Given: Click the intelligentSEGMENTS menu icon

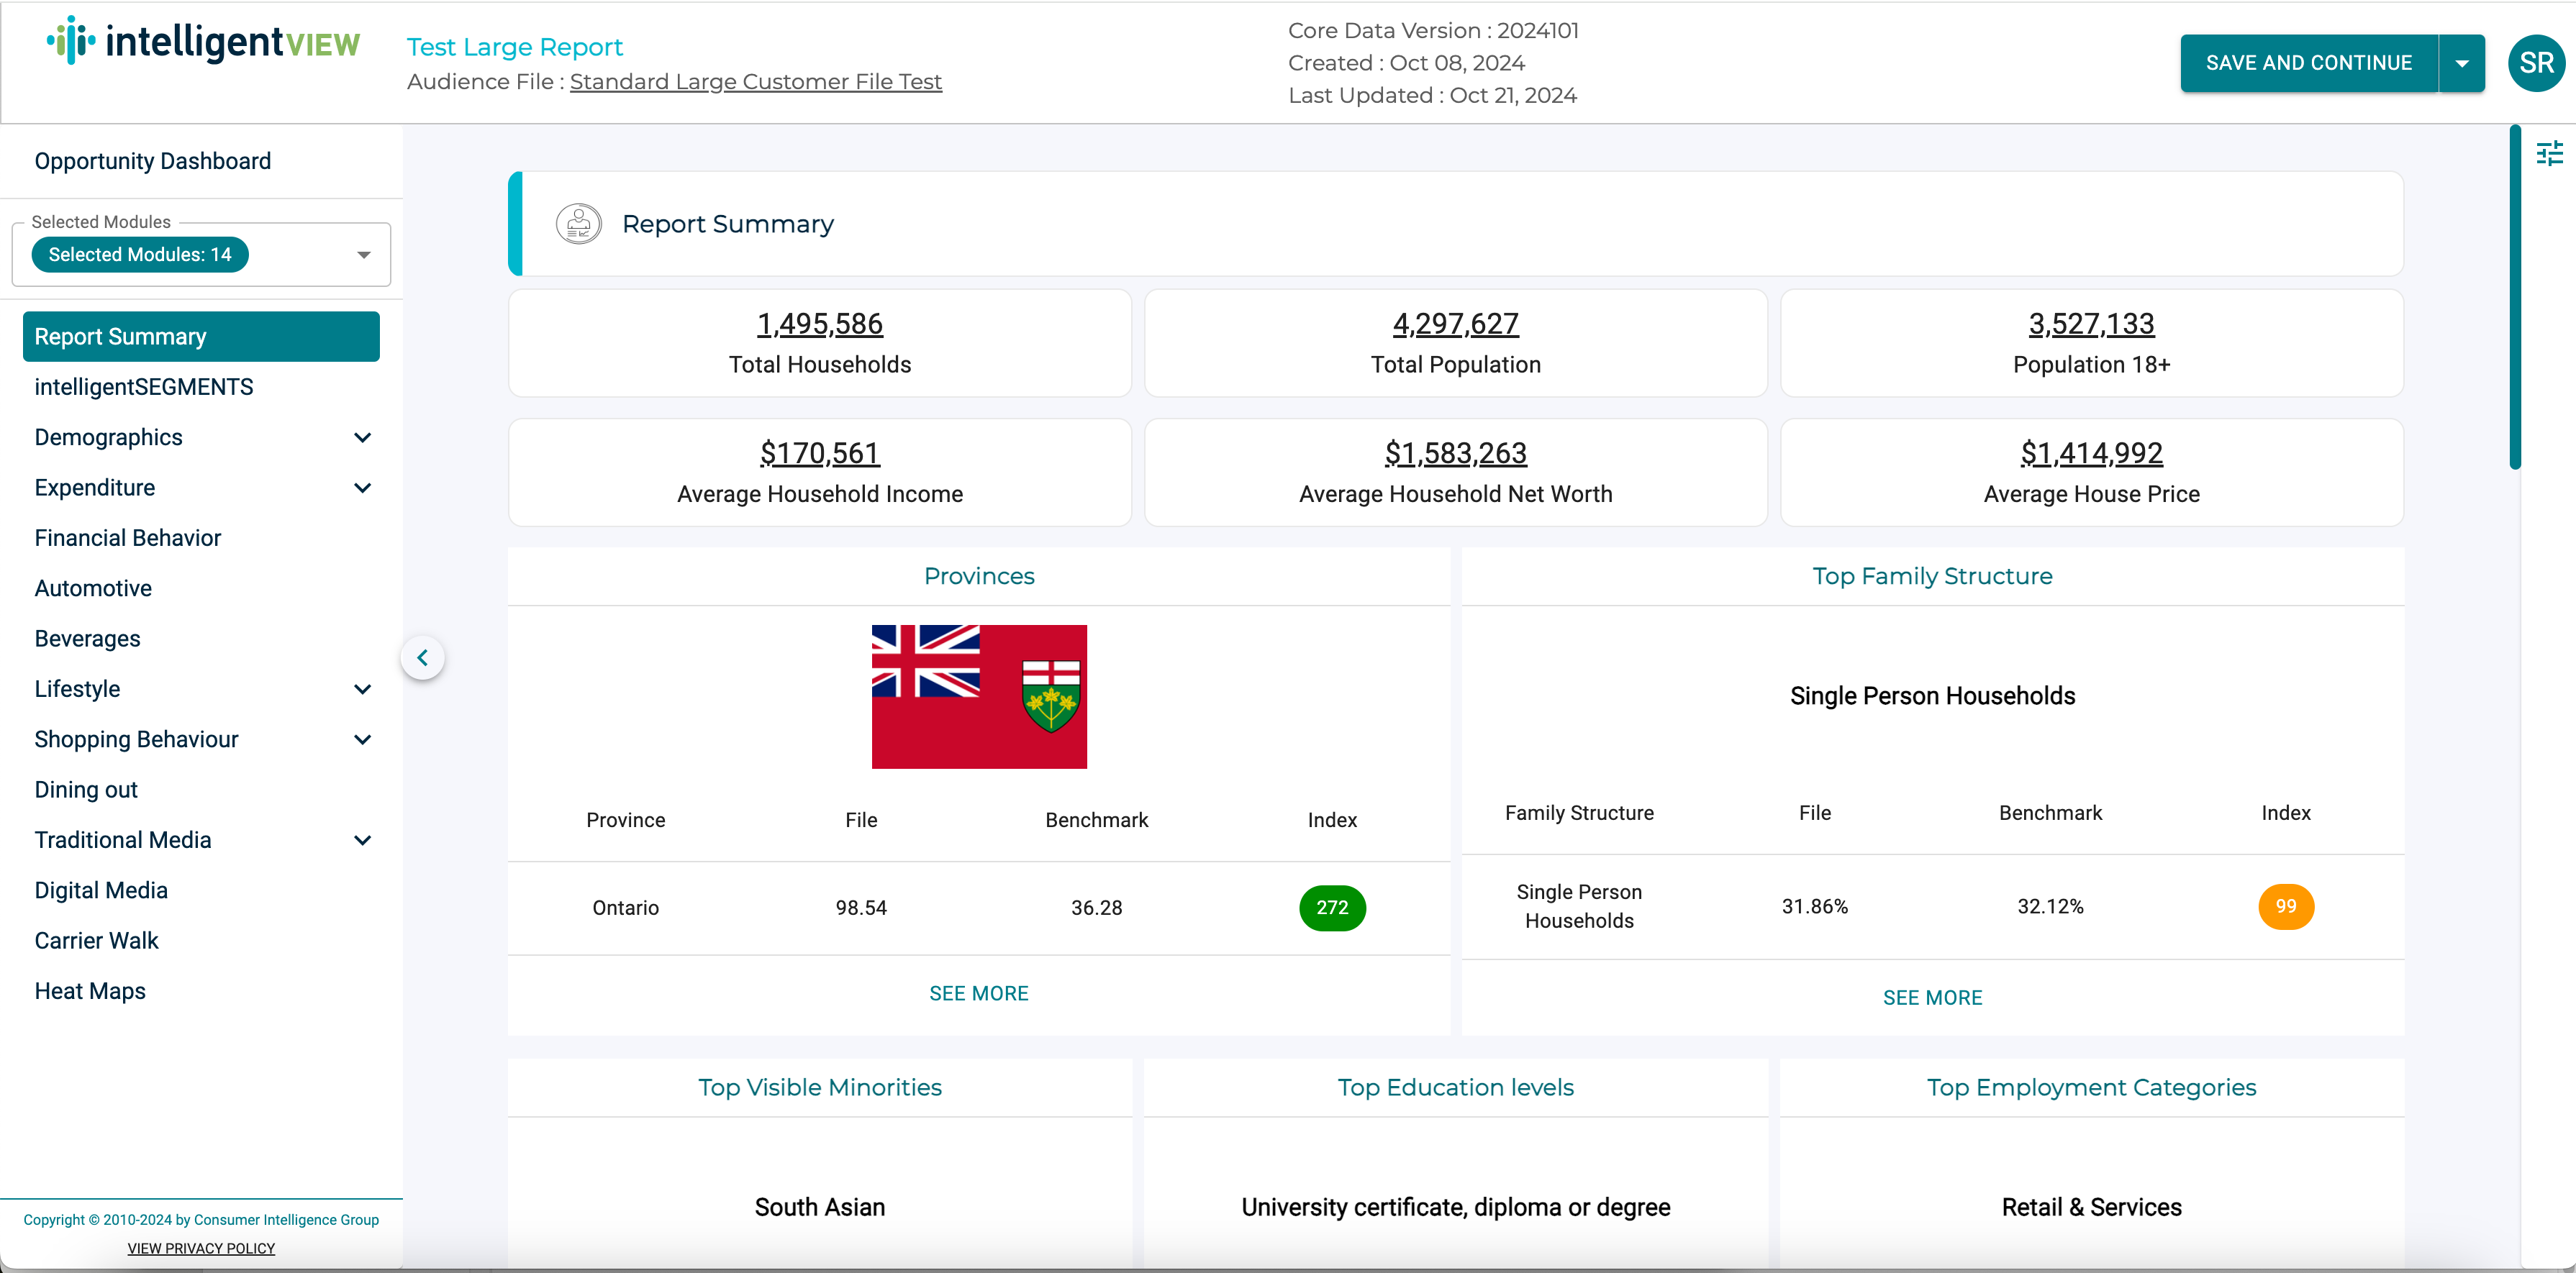Looking at the screenshot, I should [x=143, y=386].
